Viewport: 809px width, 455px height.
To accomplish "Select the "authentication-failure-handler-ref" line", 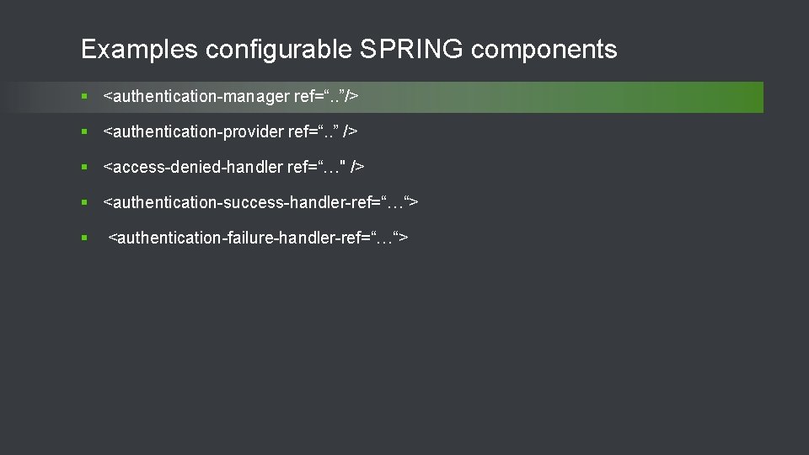I will coord(258,238).
